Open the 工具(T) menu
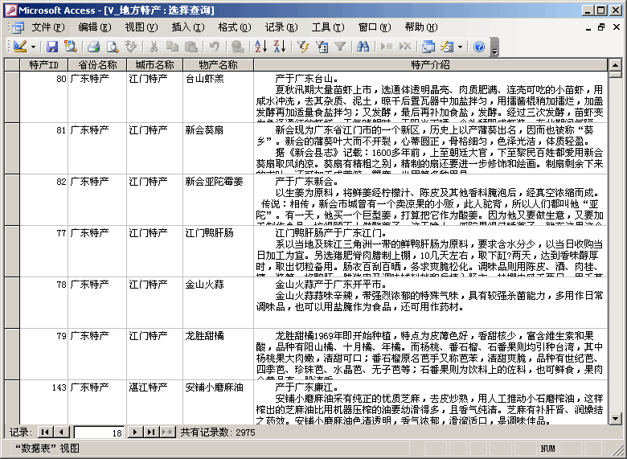This screenshot has height=459, width=627. [328, 27]
